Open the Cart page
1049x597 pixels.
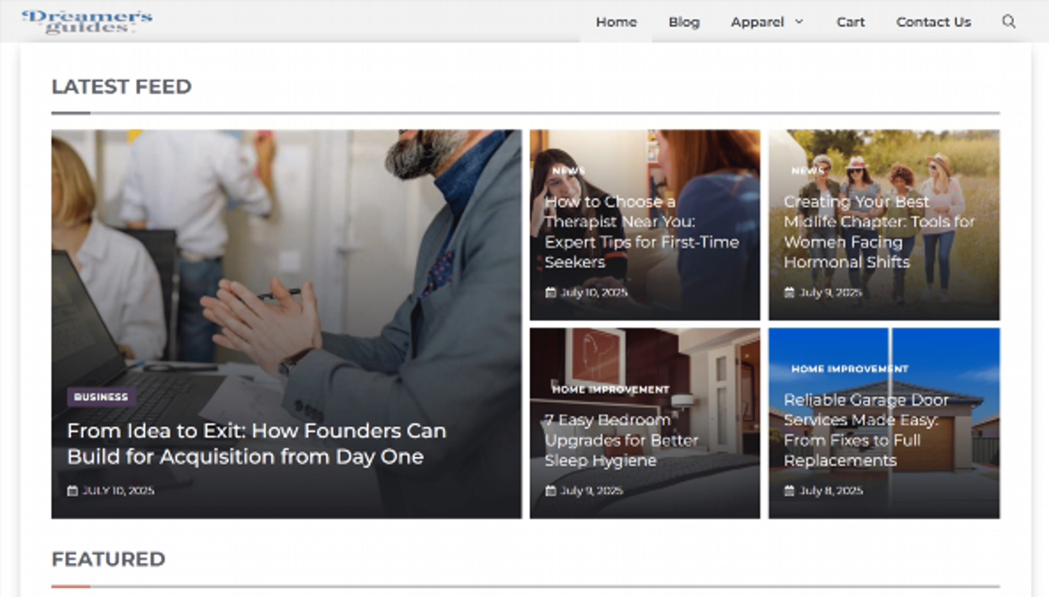(850, 22)
